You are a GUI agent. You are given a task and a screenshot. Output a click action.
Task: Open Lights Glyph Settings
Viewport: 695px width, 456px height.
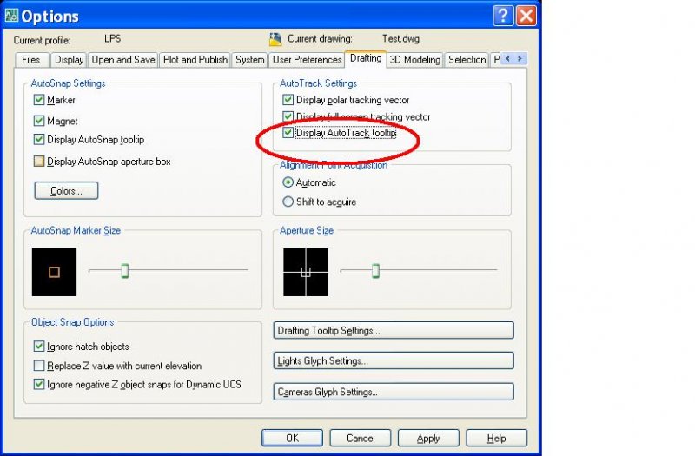pyautogui.click(x=394, y=360)
